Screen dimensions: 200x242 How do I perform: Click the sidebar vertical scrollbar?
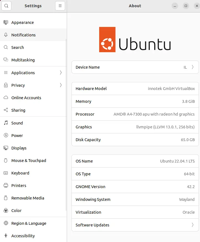pos(66,125)
